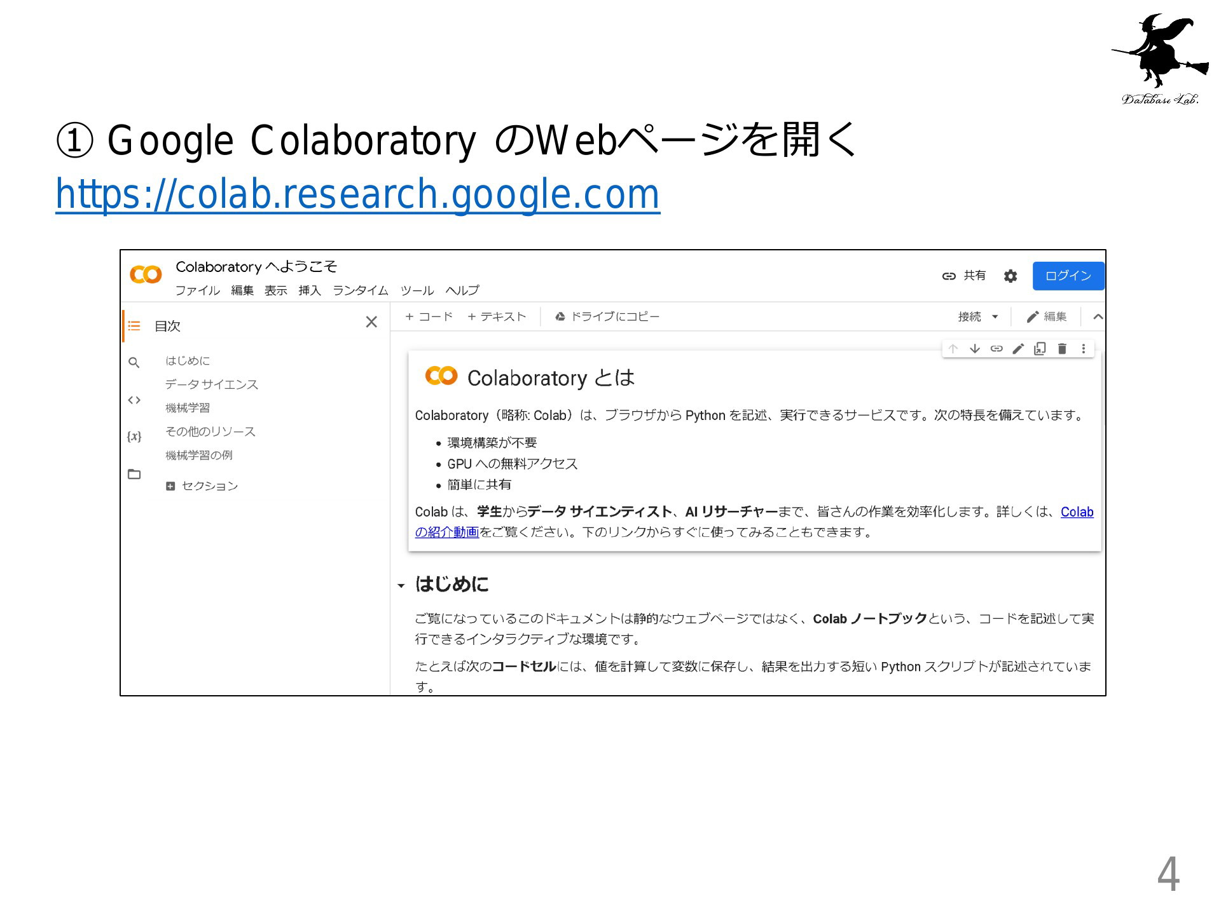
Task: Open the 挿入 menu
Action: point(310,290)
